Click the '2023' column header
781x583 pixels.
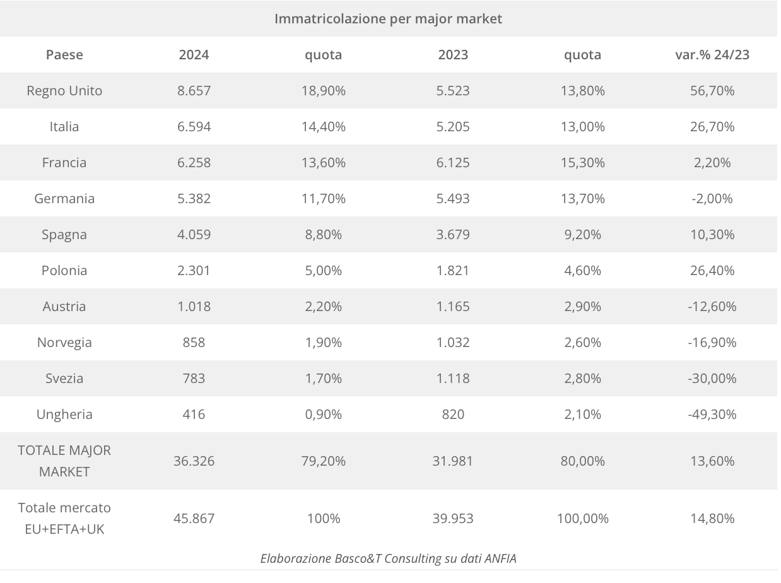click(453, 55)
